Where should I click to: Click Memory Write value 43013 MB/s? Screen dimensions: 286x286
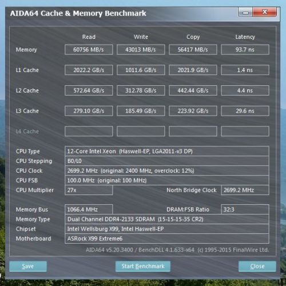pyautogui.click(x=141, y=50)
